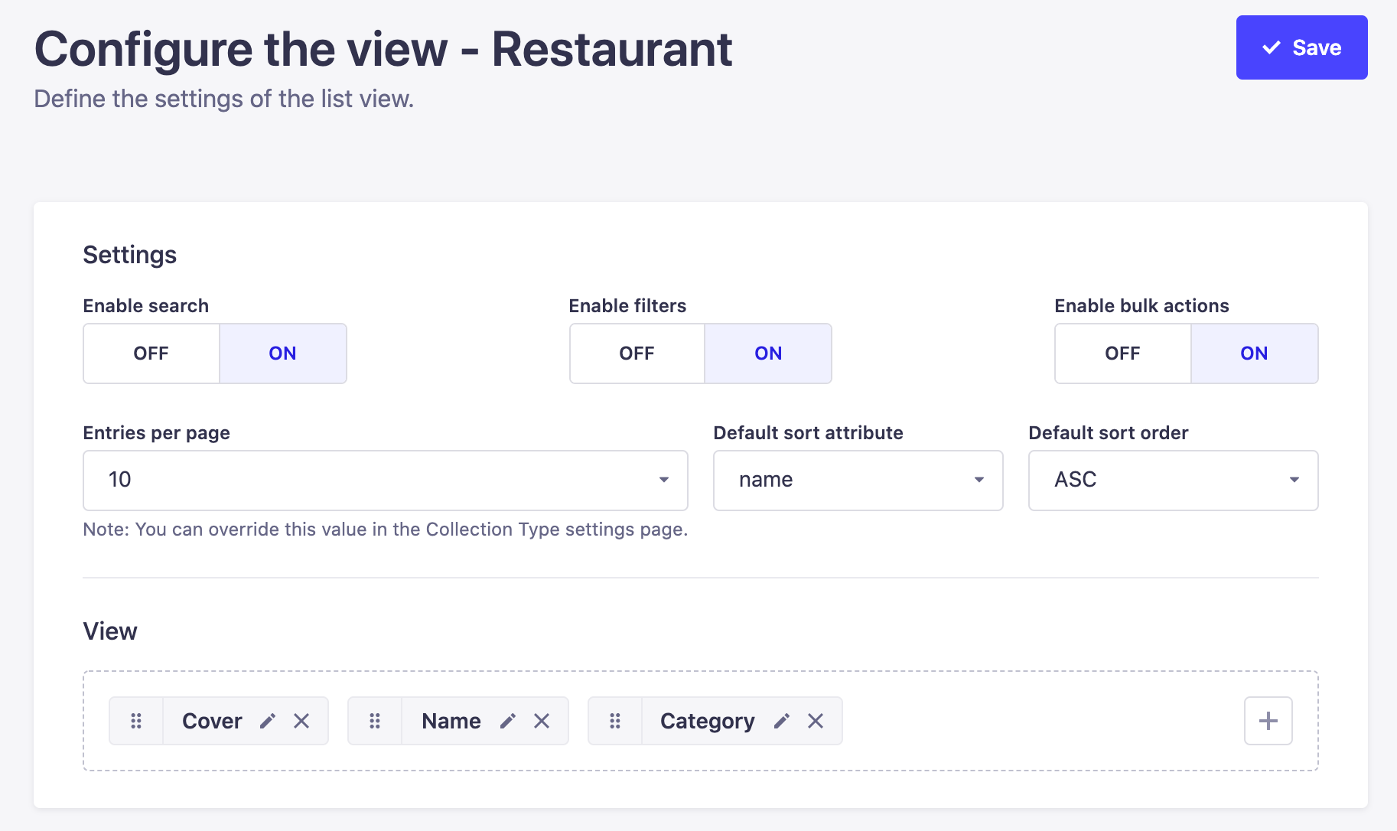Edit the Category field settings via pencil icon
This screenshot has width=1397, height=831.
(x=782, y=720)
